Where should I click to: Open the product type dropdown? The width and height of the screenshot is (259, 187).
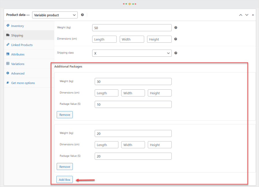click(x=55, y=15)
